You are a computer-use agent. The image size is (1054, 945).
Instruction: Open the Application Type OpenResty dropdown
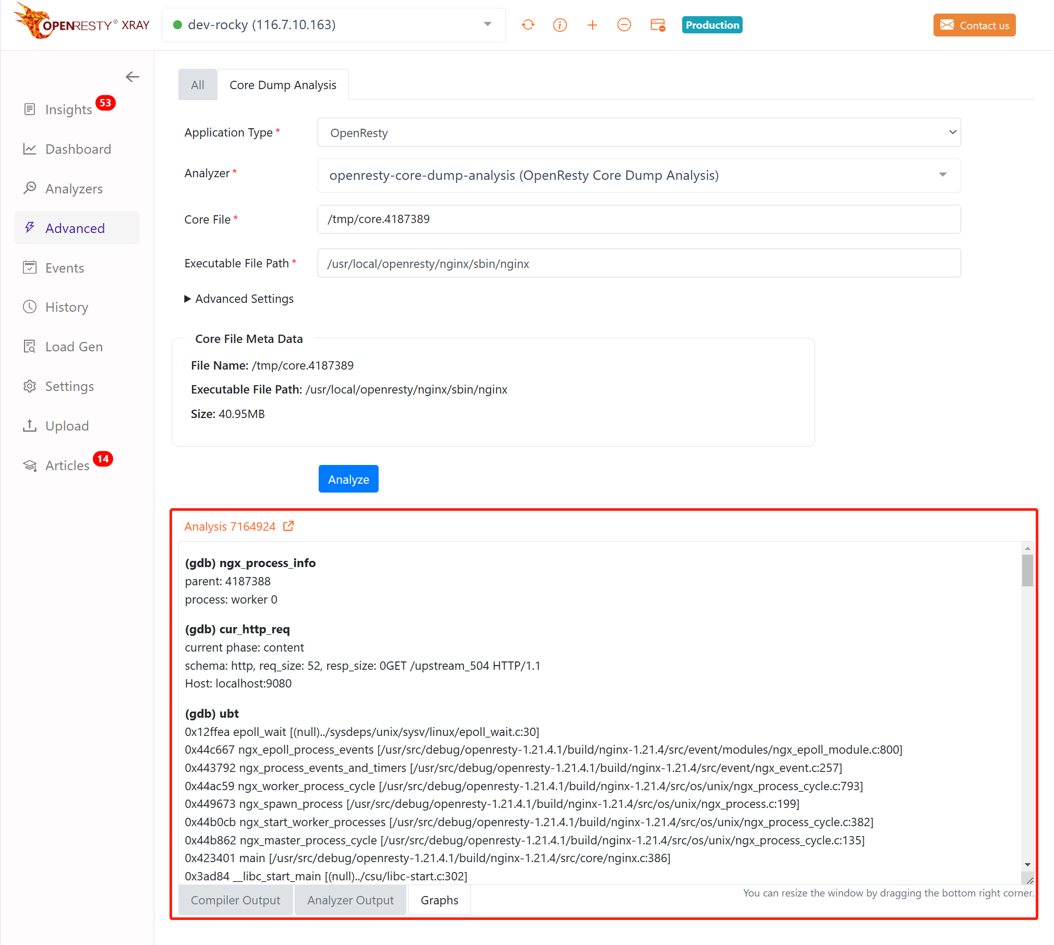639,132
